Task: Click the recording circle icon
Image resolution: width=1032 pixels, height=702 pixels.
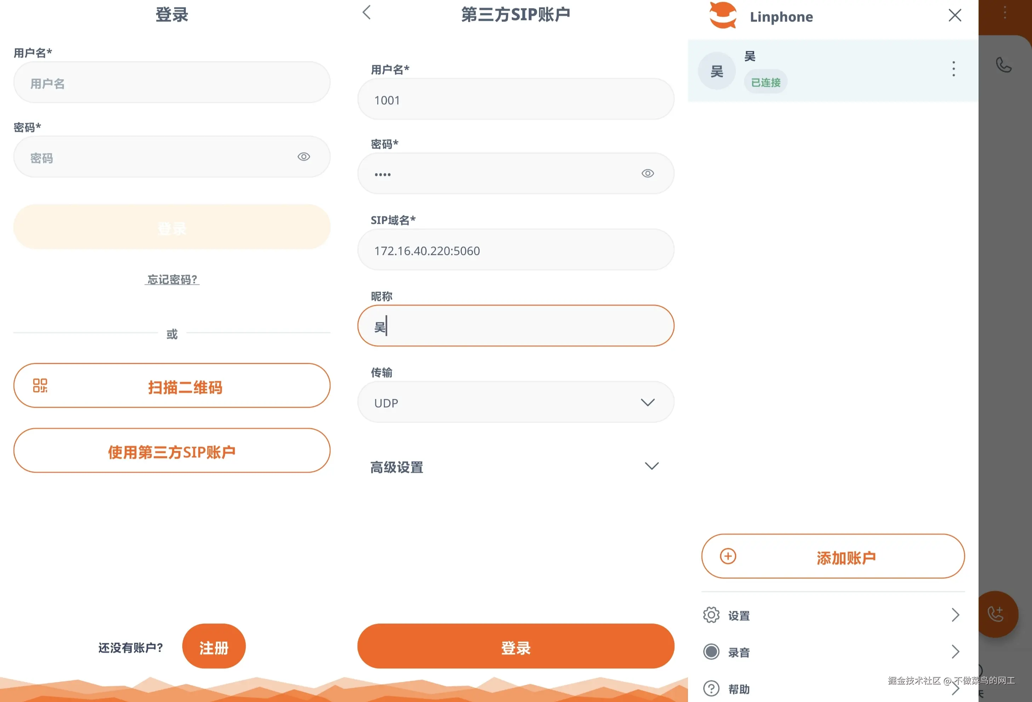Action: 711,652
